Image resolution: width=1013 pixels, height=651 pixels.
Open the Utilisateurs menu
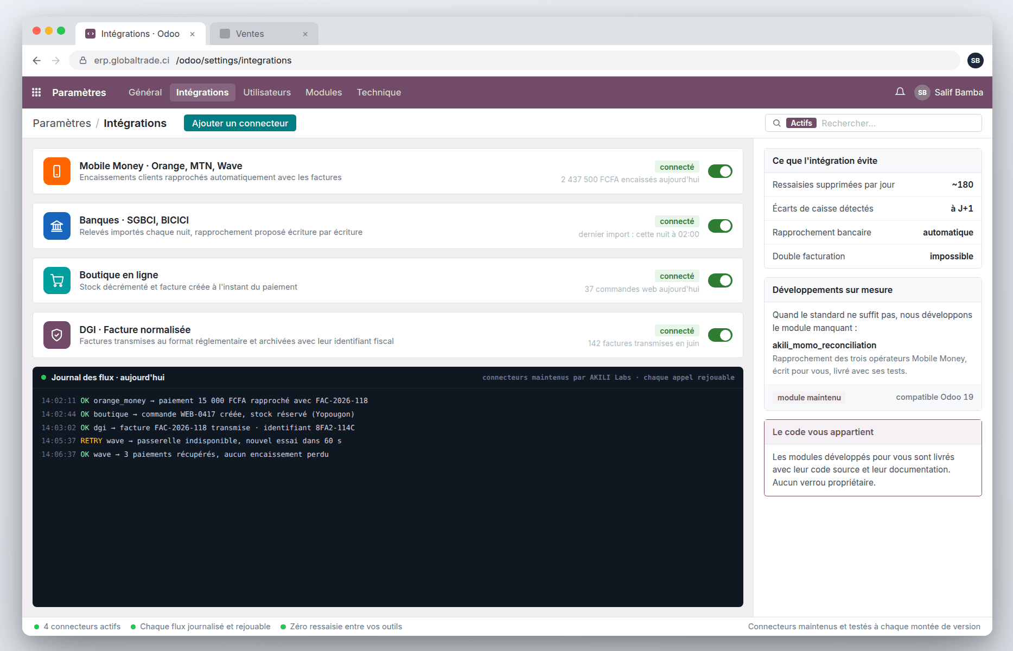pyautogui.click(x=267, y=92)
